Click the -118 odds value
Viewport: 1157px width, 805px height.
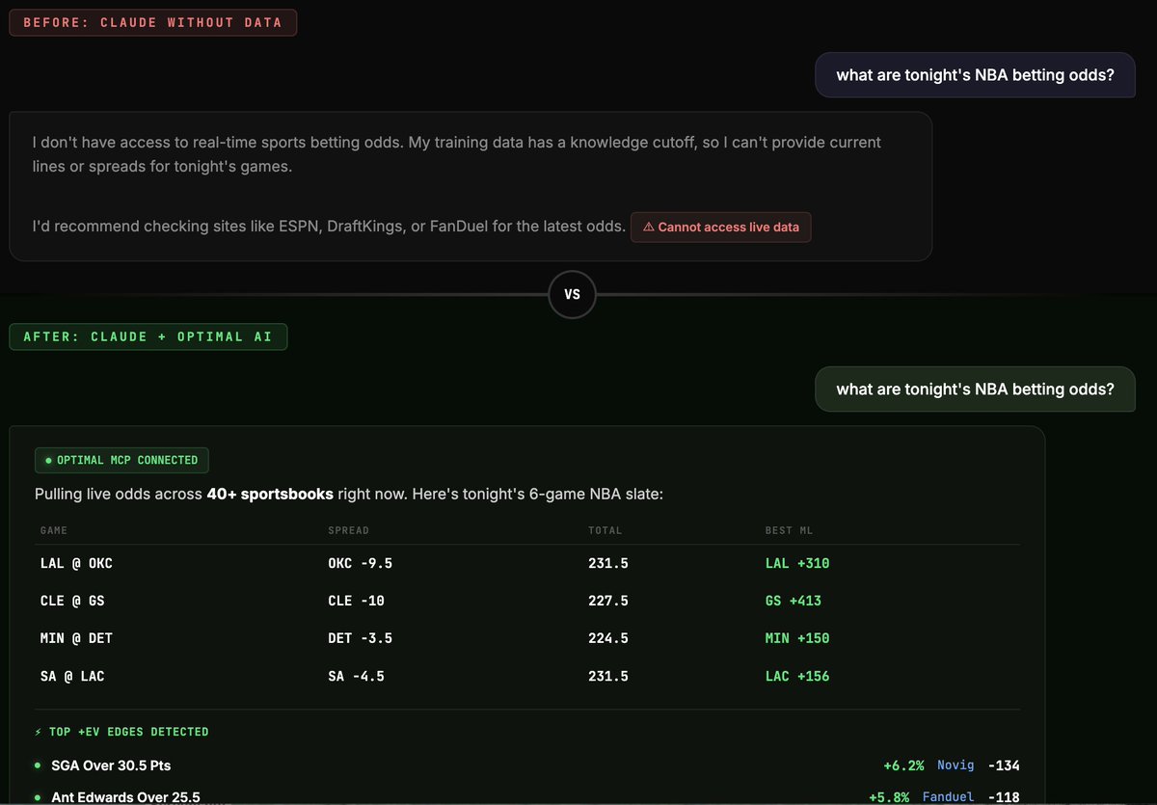pyautogui.click(x=1004, y=797)
